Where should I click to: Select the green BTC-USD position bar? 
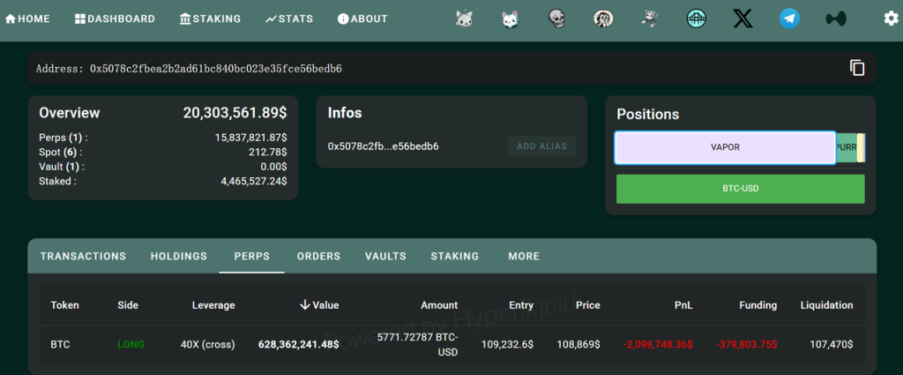(x=741, y=189)
